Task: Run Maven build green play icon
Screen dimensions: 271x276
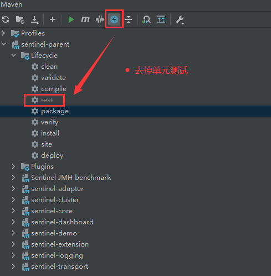Action: (x=71, y=19)
